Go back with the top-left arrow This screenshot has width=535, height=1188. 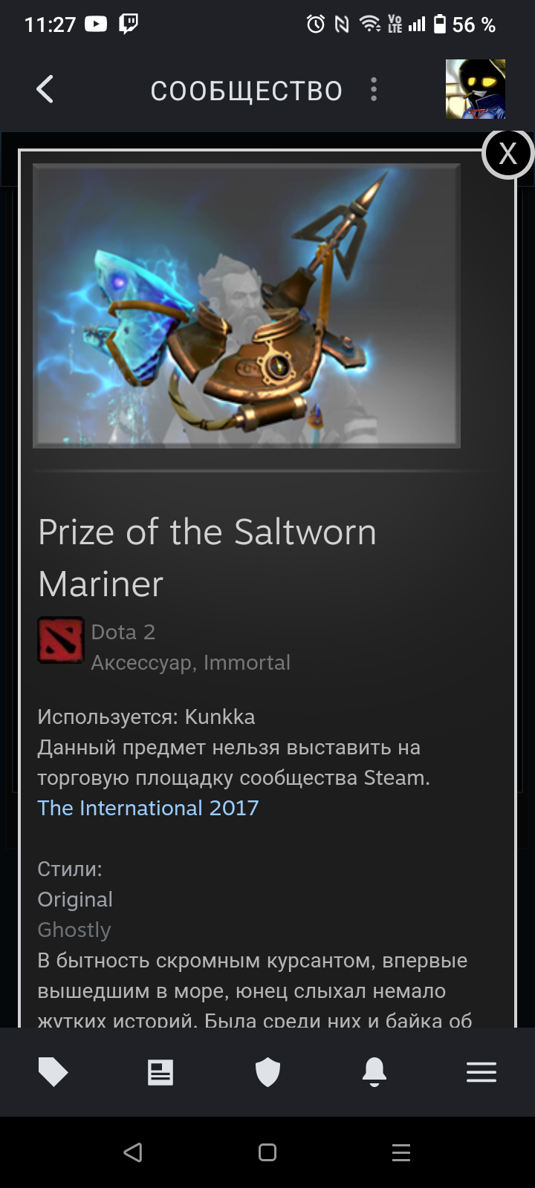tap(45, 90)
